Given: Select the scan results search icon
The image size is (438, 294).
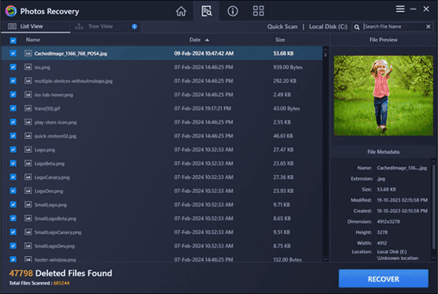Looking at the screenshot, I should 207,11.
